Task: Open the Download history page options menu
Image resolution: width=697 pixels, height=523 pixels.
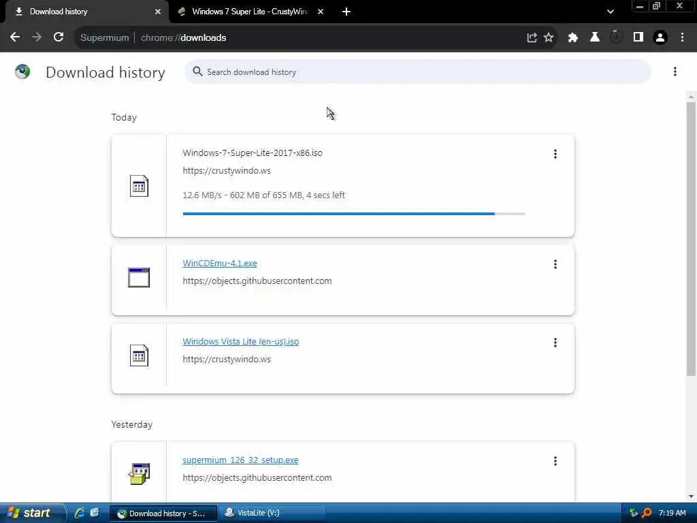Action: pyautogui.click(x=675, y=72)
